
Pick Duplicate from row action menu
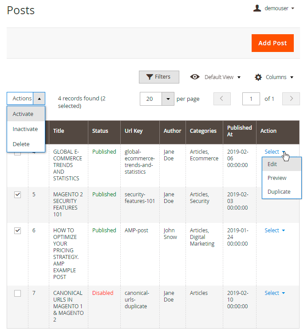(279, 192)
